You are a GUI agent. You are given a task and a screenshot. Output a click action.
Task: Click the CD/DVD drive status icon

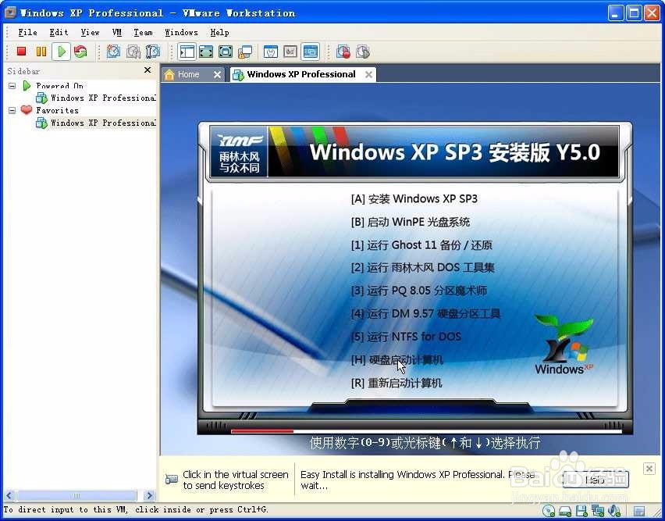[x=549, y=511]
